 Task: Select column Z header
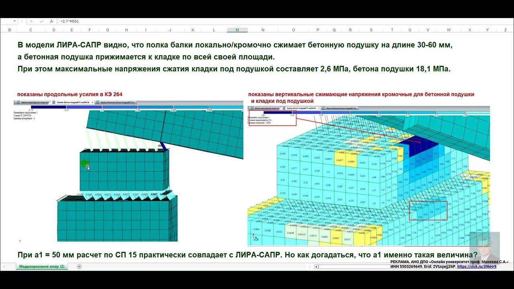point(505,30)
